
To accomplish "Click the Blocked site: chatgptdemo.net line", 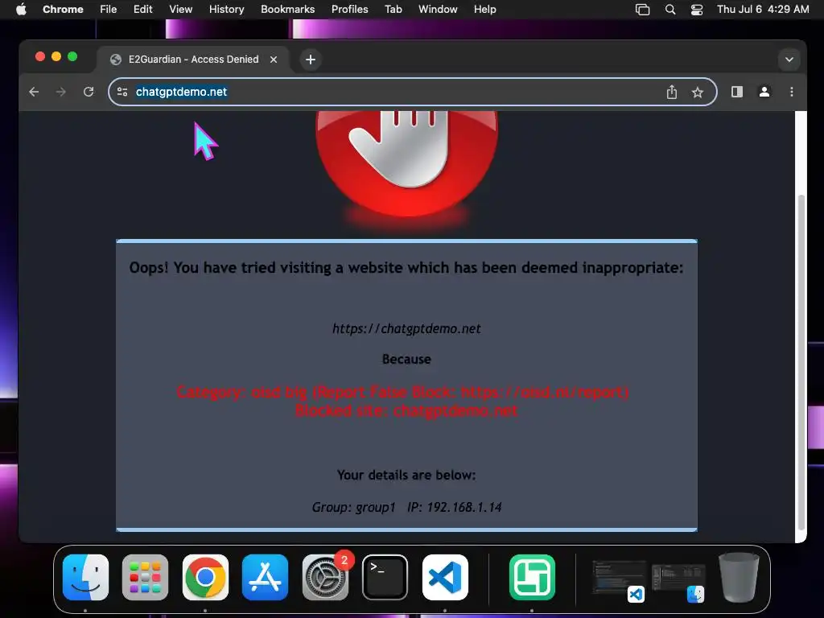I will point(406,410).
